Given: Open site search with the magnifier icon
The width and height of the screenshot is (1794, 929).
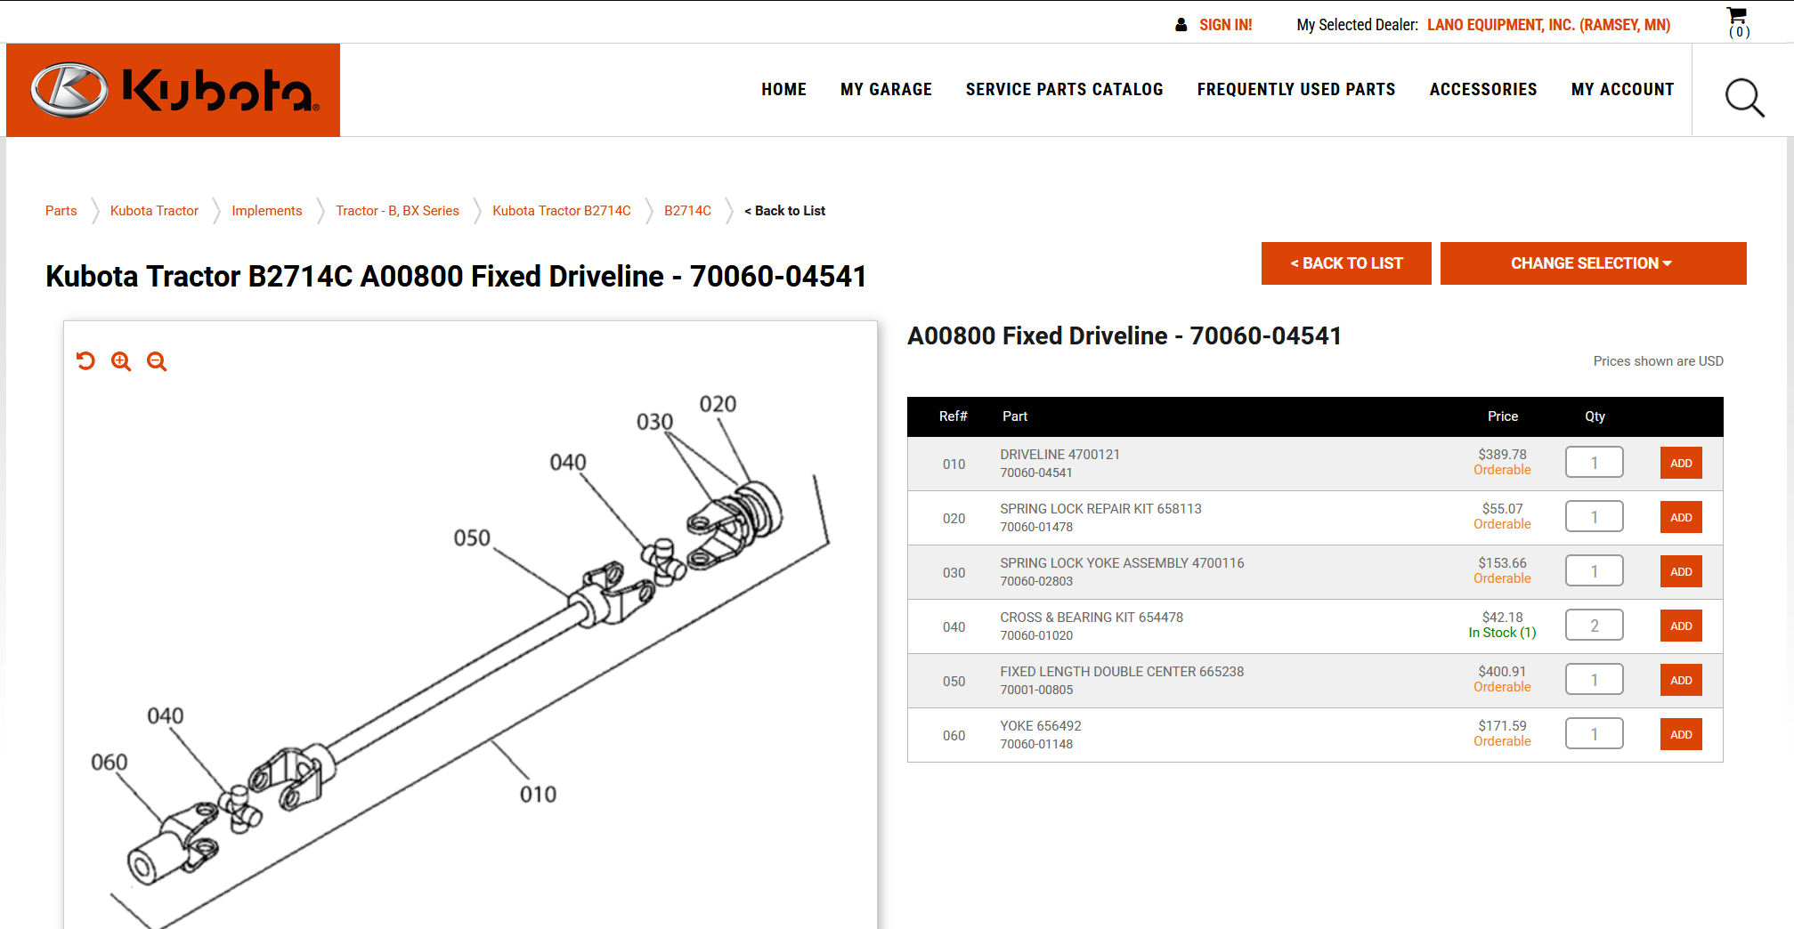Looking at the screenshot, I should [1743, 97].
